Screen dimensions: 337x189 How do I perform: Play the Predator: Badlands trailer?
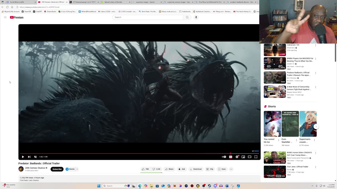(x=23, y=157)
